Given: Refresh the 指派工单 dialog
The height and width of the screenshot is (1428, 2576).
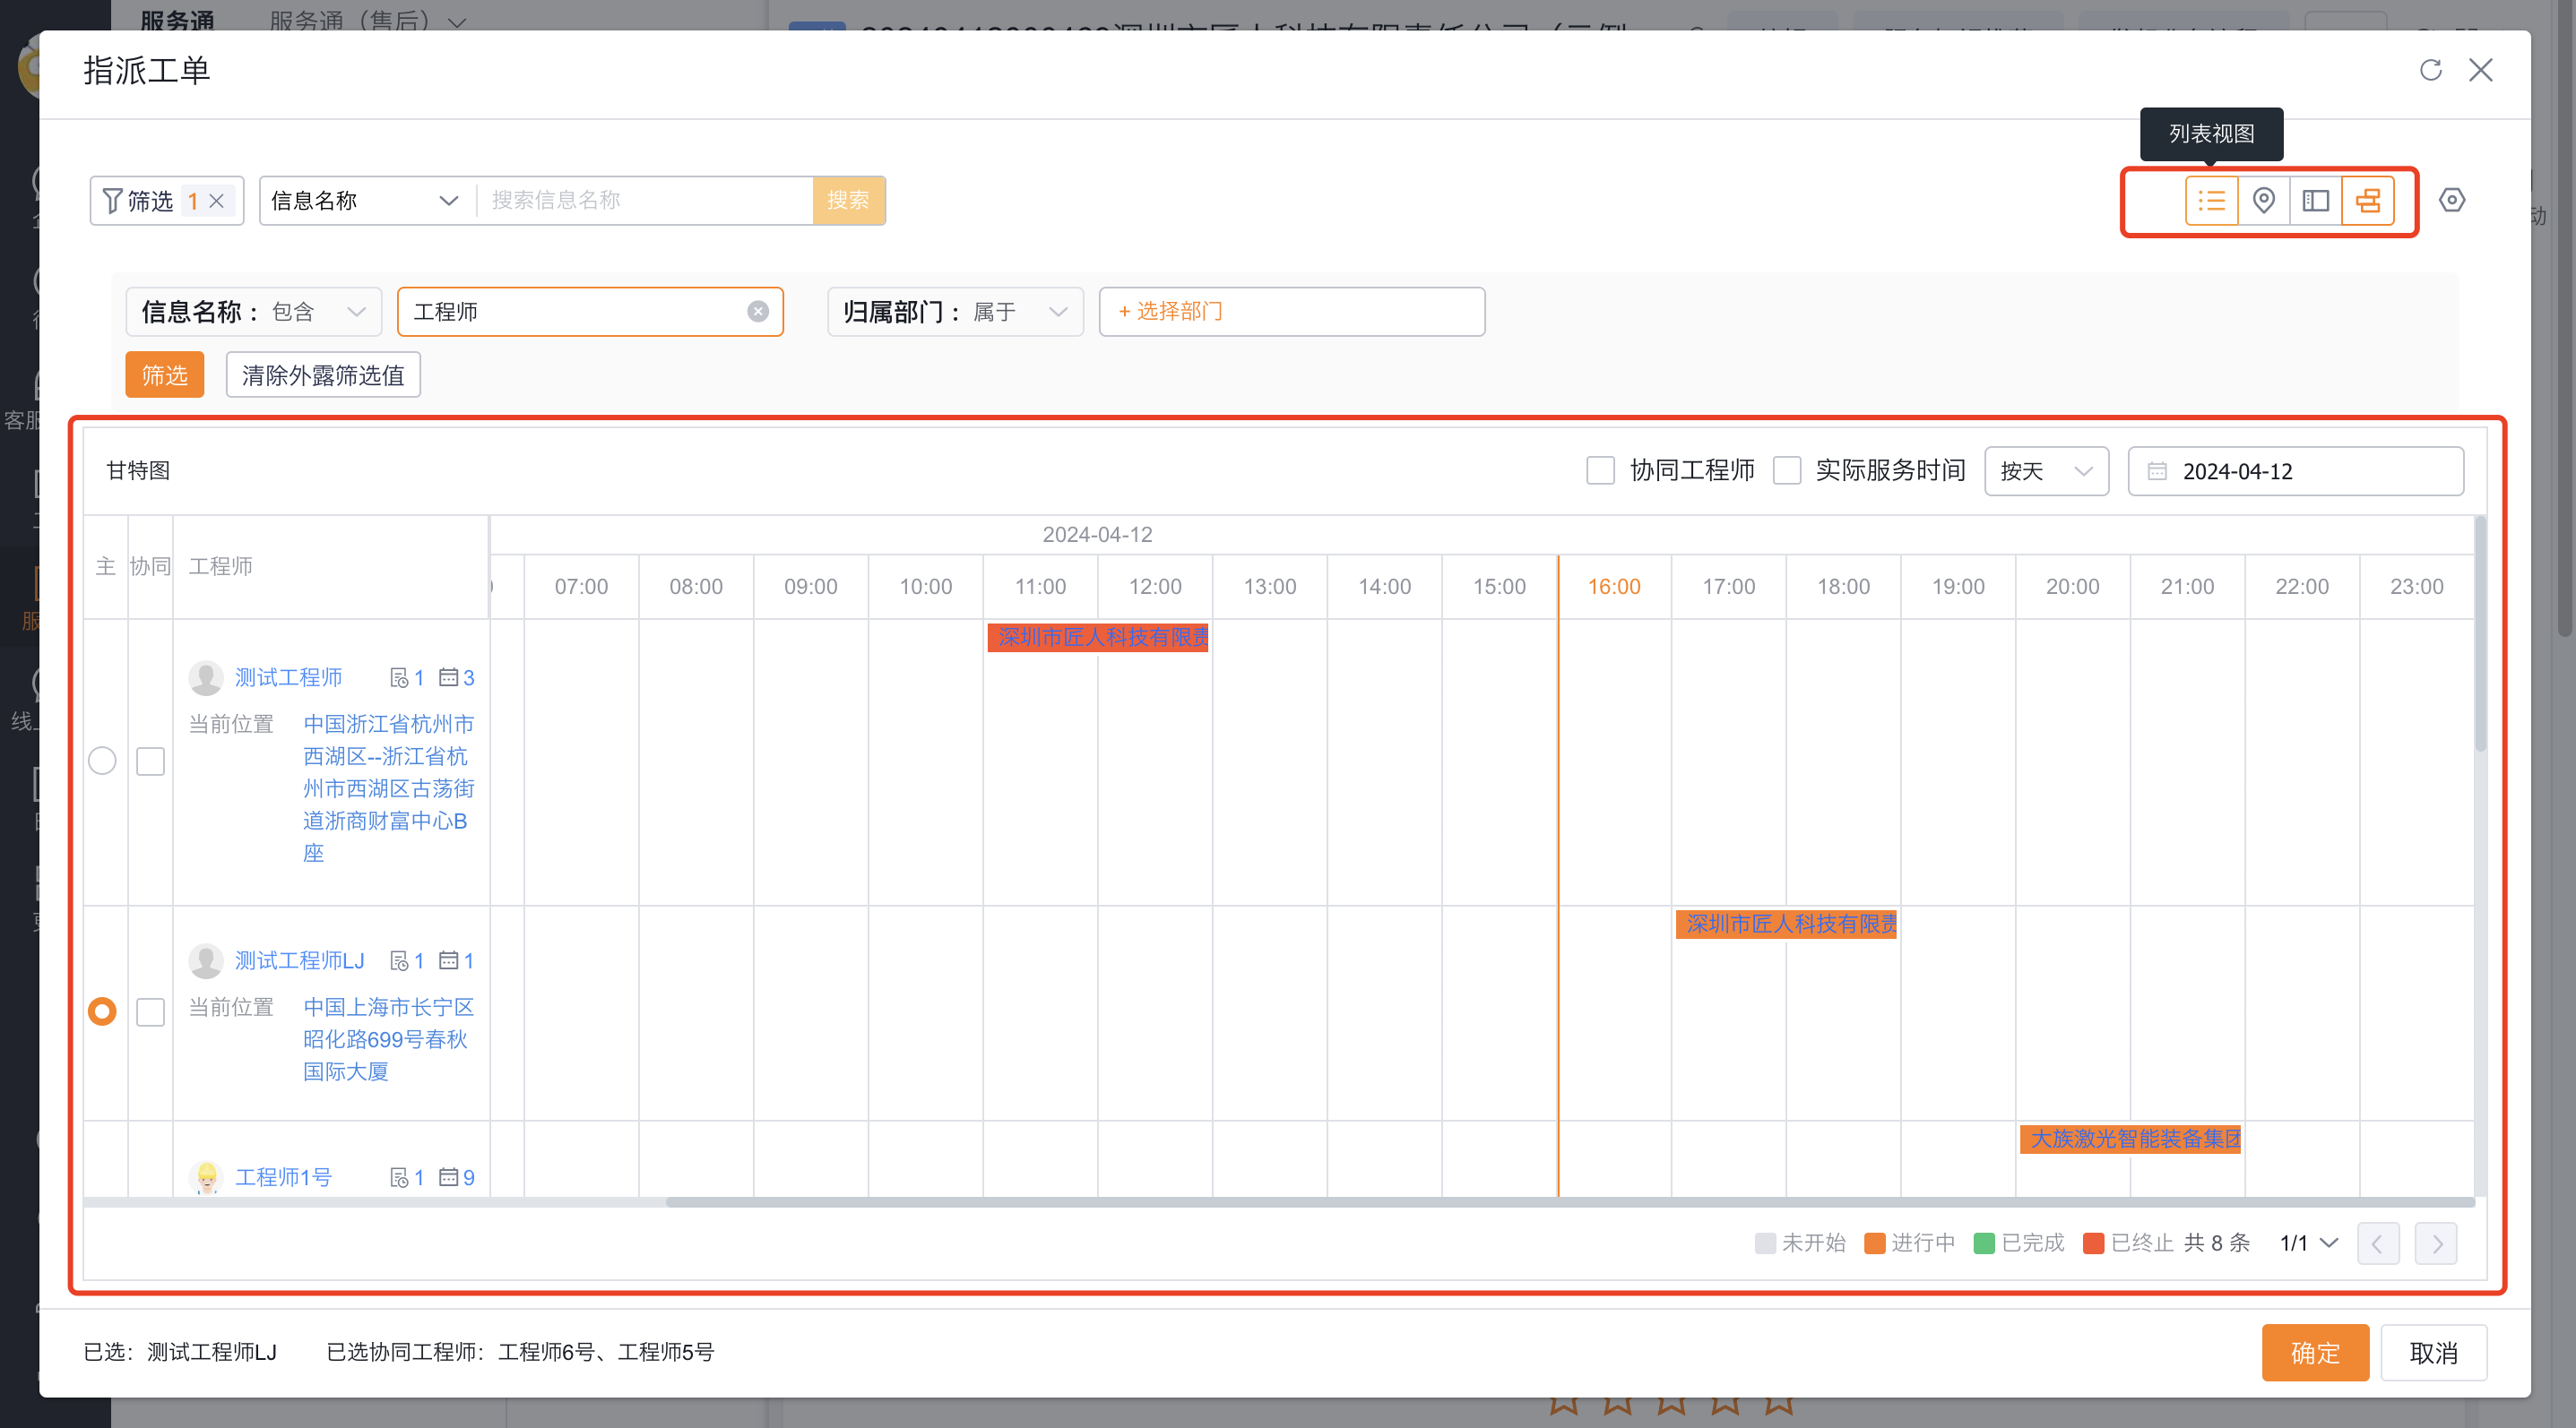Looking at the screenshot, I should tap(2431, 70).
